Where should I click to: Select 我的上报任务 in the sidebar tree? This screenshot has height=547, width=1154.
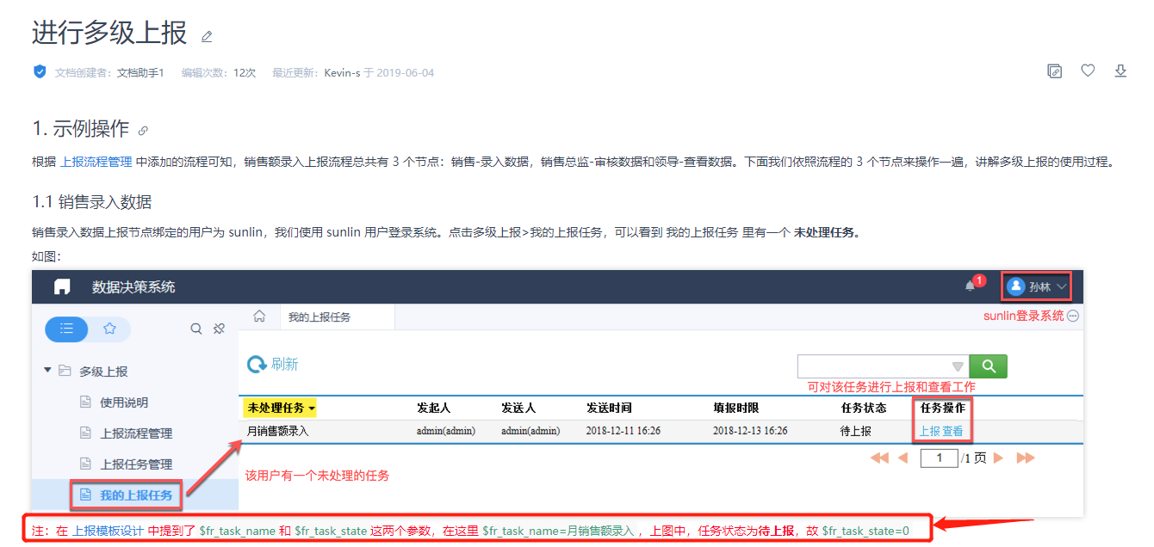click(x=136, y=495)
